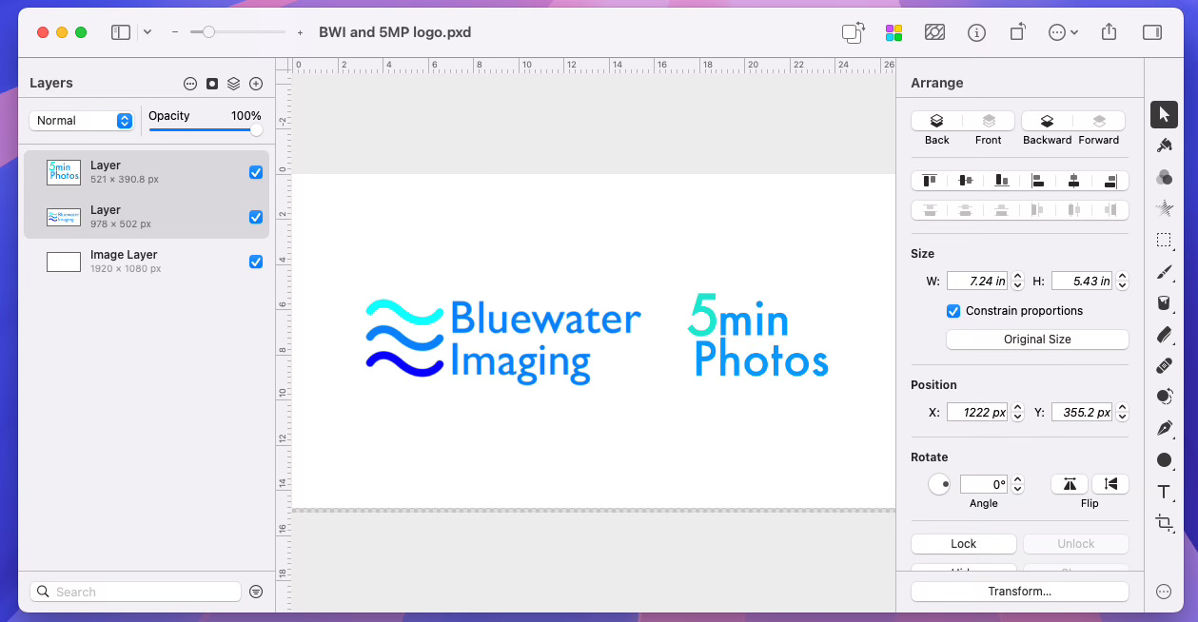The height and width of the screenshot is (622, 1198).
Task: Open more tools ellipsis at toolbar bottom
Action: point(1164,592)
